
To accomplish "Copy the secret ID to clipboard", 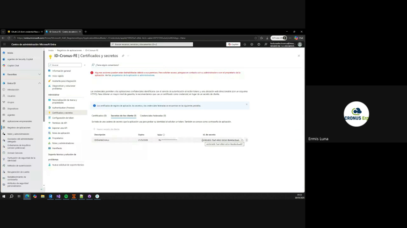I will pos(242,140).
